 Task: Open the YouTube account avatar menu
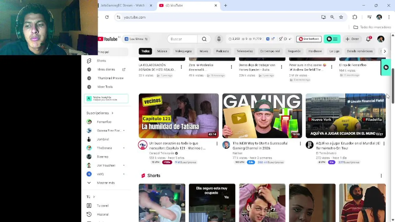point(380,39)
